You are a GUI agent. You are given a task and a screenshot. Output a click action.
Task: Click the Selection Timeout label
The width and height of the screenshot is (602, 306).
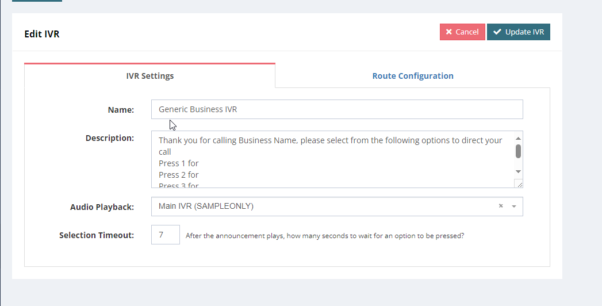[97, 235]
